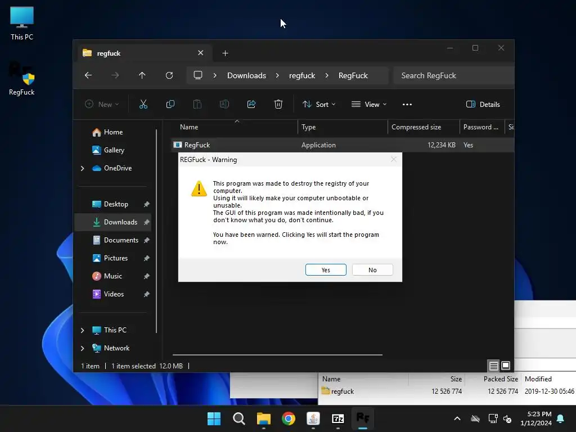Open Music in the navigation pane
The height and width of the screenshot is (432, 576).
tap(112, 276)
